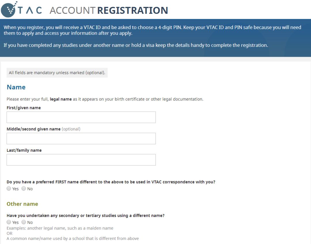Choose Yes for a preferred first name
This screenshot has width=311, height=244.
9,189
